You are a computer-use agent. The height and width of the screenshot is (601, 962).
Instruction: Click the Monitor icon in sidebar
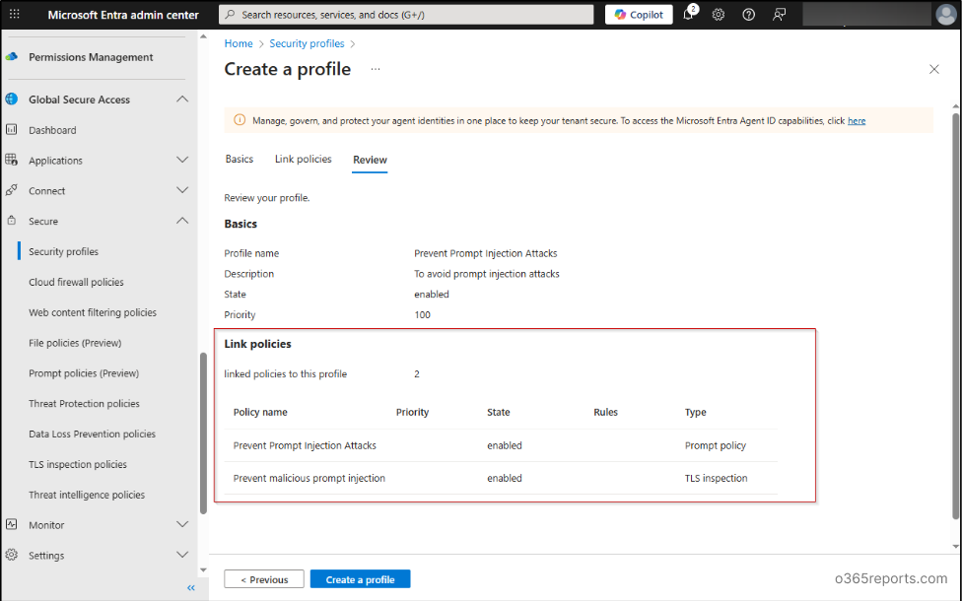(x=12, y=524)
